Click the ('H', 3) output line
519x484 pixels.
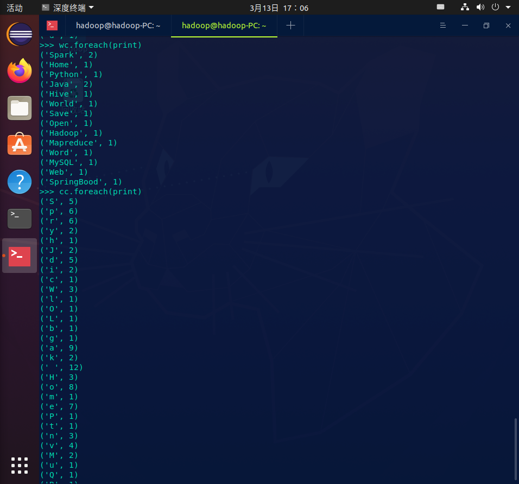[59, 377]
